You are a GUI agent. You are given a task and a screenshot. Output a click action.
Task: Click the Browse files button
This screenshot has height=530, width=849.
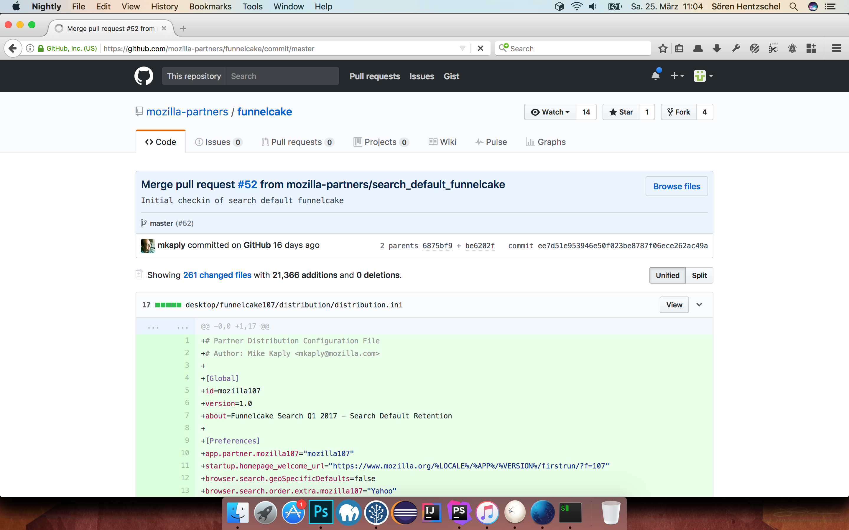676,186
